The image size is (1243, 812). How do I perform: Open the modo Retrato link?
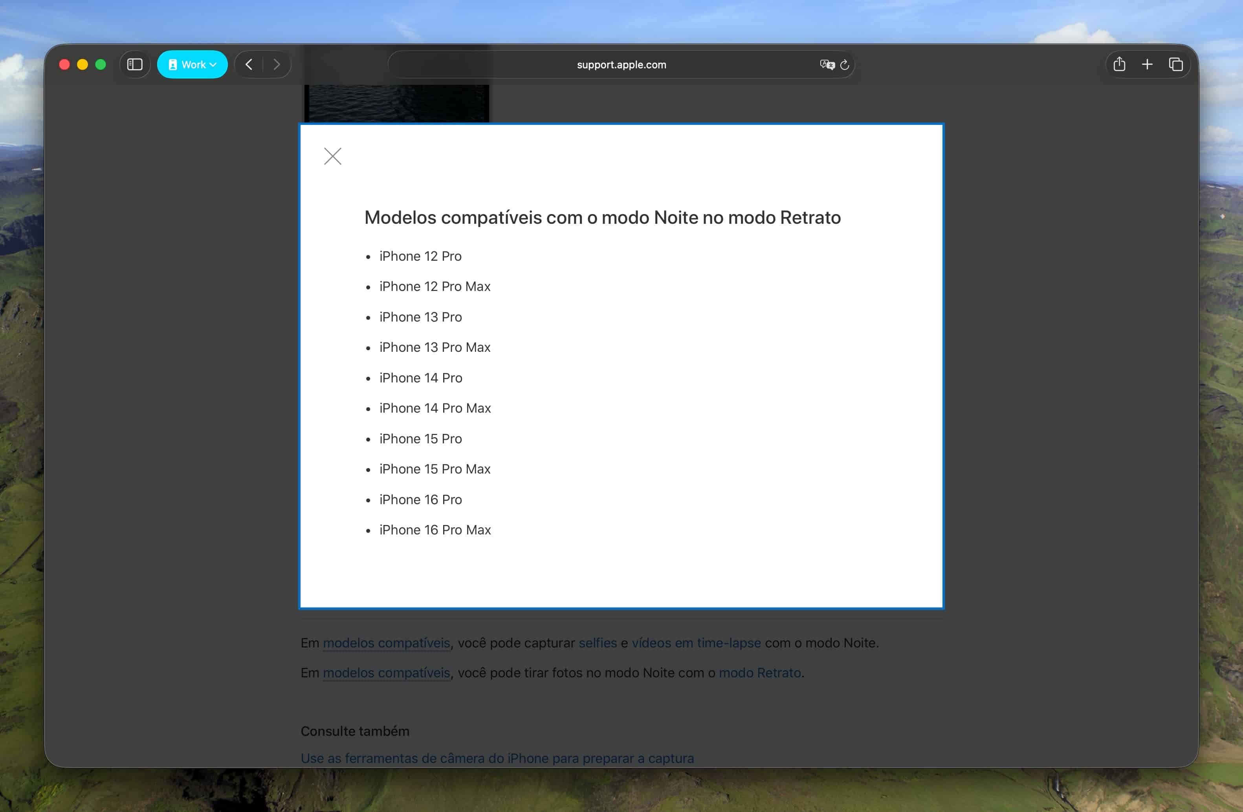pyautogui.click(x=759, y=673)
